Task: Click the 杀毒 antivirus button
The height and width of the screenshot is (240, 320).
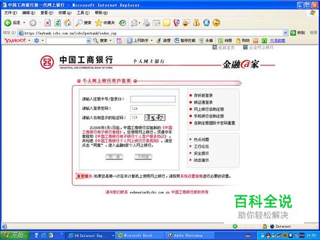Action: [x=206, y=40]
